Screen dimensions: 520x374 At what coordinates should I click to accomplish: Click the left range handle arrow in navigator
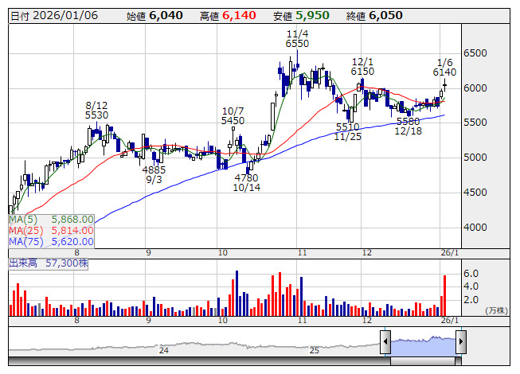[x=385, y=343]
